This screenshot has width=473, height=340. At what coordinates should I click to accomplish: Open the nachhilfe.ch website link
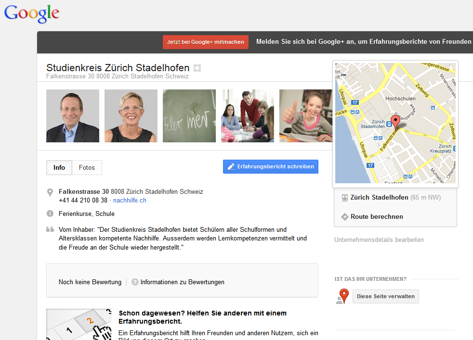130,200
